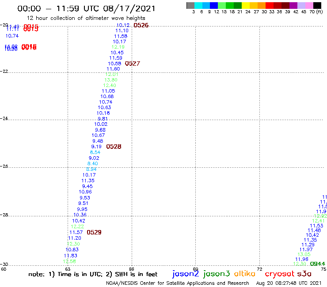Image resolution: width=327 pixels, height=287 pixels.
Task: Click the 13.80 wave height value
Action: (111, 80)
